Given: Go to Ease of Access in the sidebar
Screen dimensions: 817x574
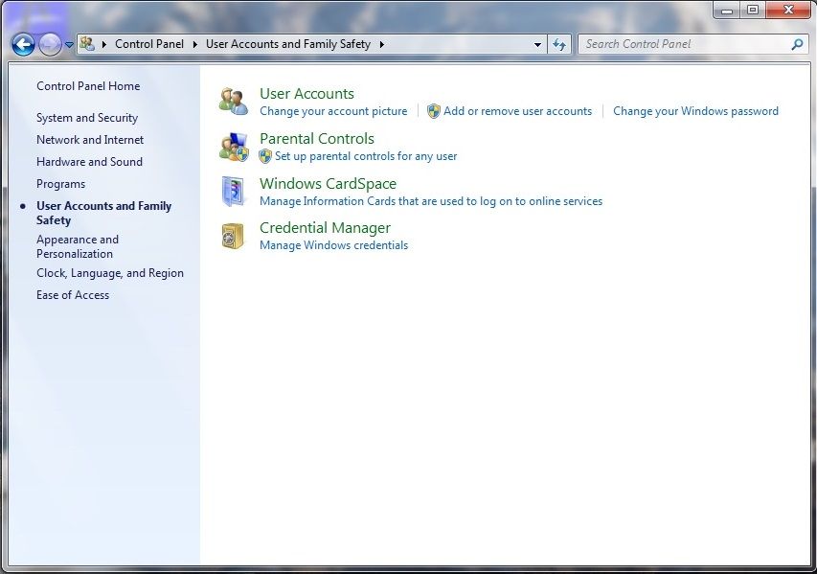Looking at the screenshot, I should 73,295.
